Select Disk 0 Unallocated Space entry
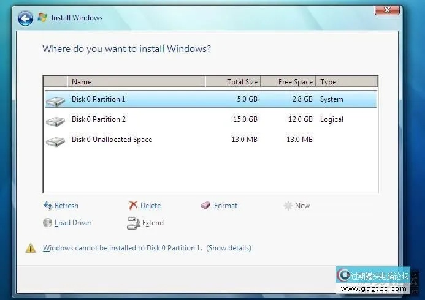The width and height of the screenshot is (425, 300). point(112,140)
